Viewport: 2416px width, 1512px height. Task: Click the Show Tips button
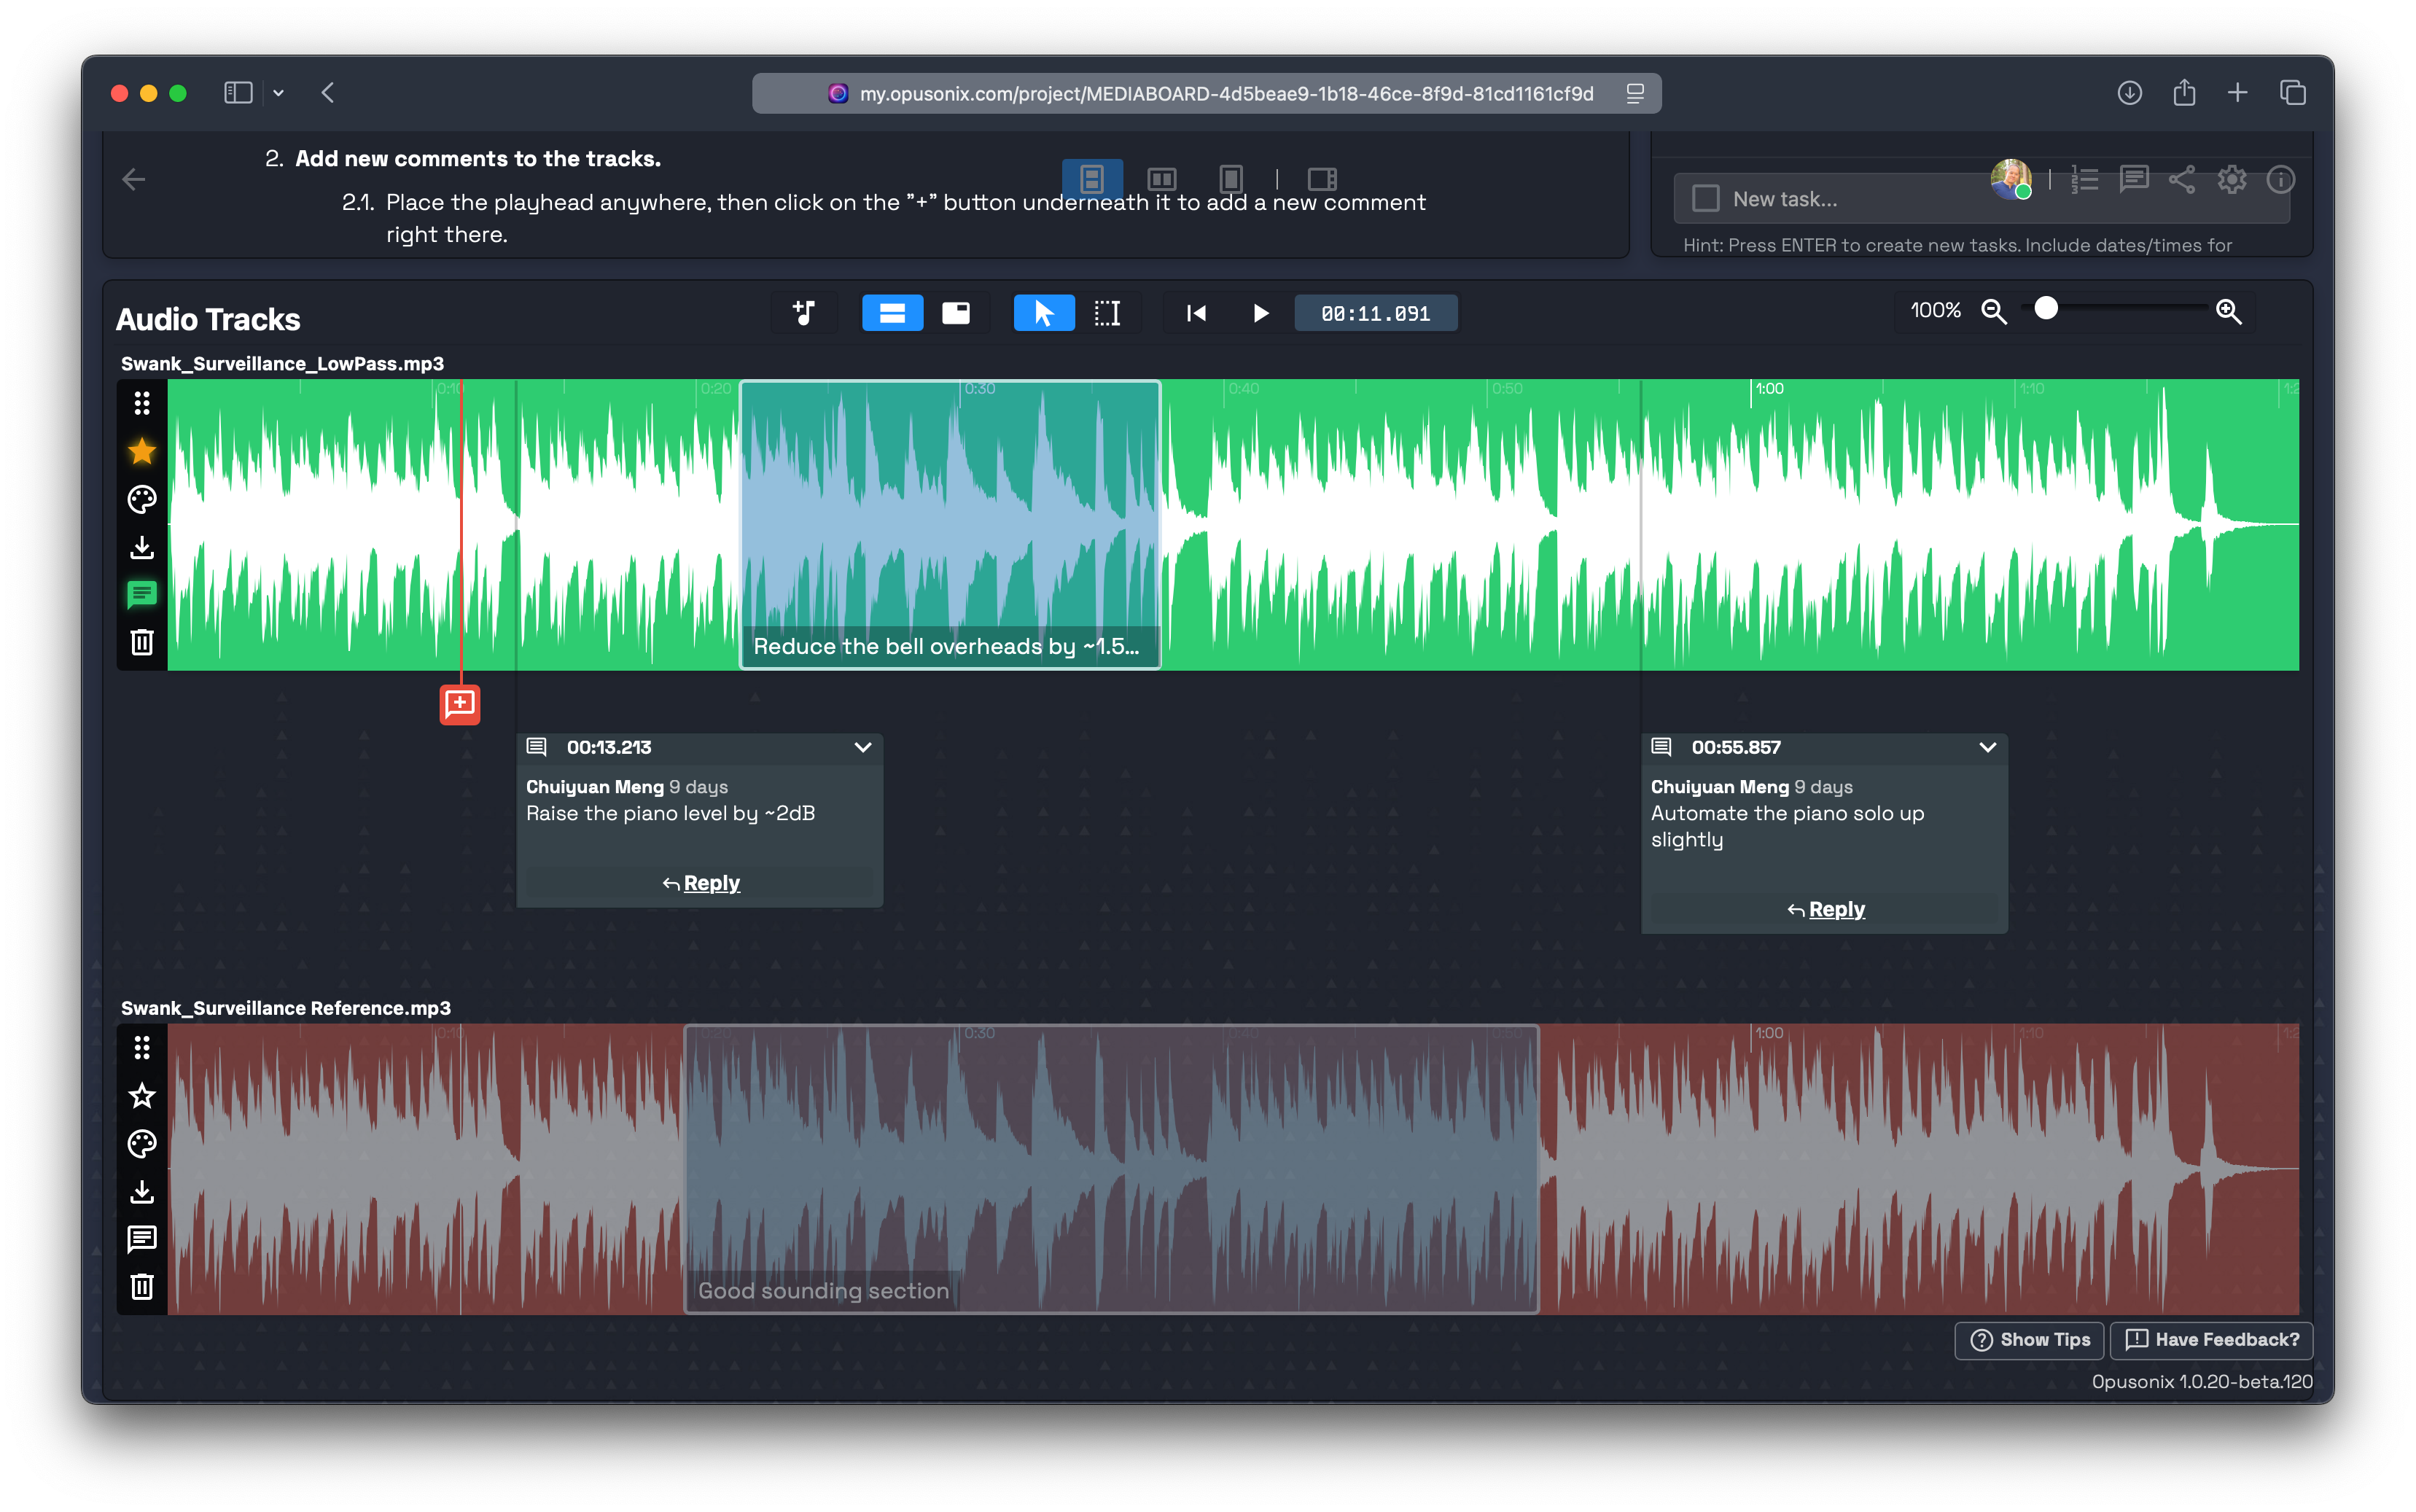[x=2029, y=1339]
